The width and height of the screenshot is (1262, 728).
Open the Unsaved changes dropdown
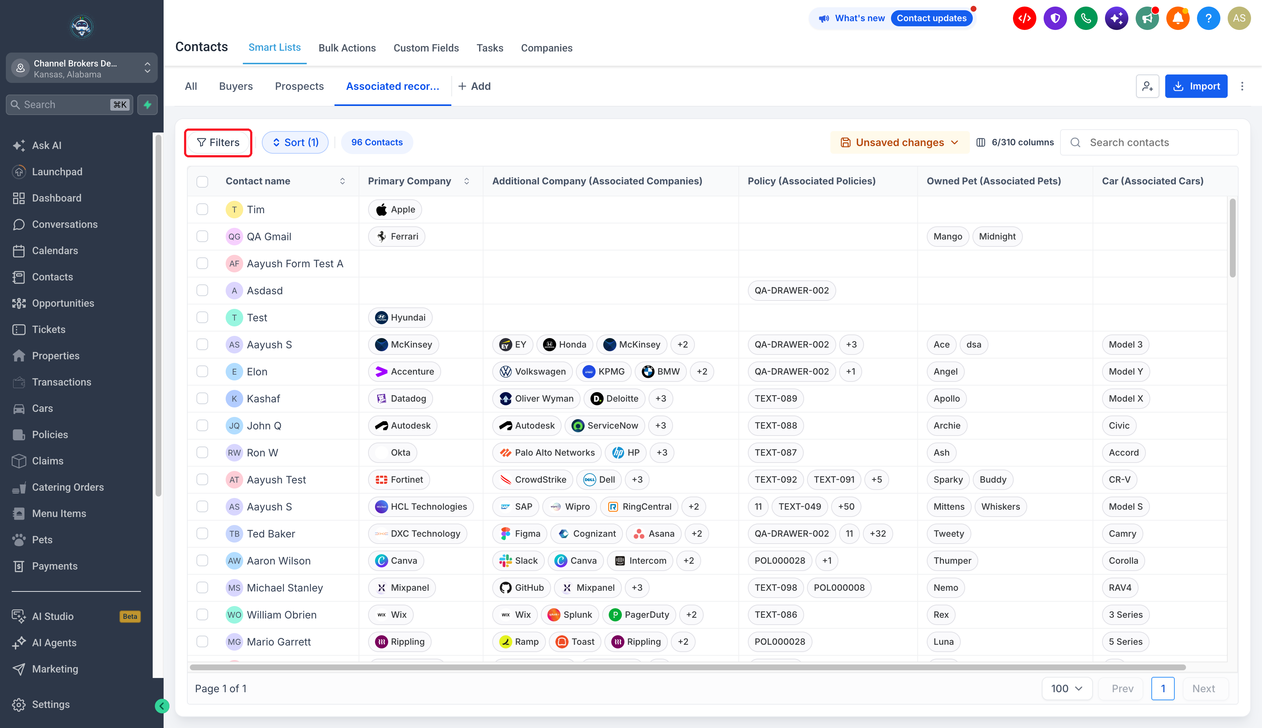click(899, 142)
